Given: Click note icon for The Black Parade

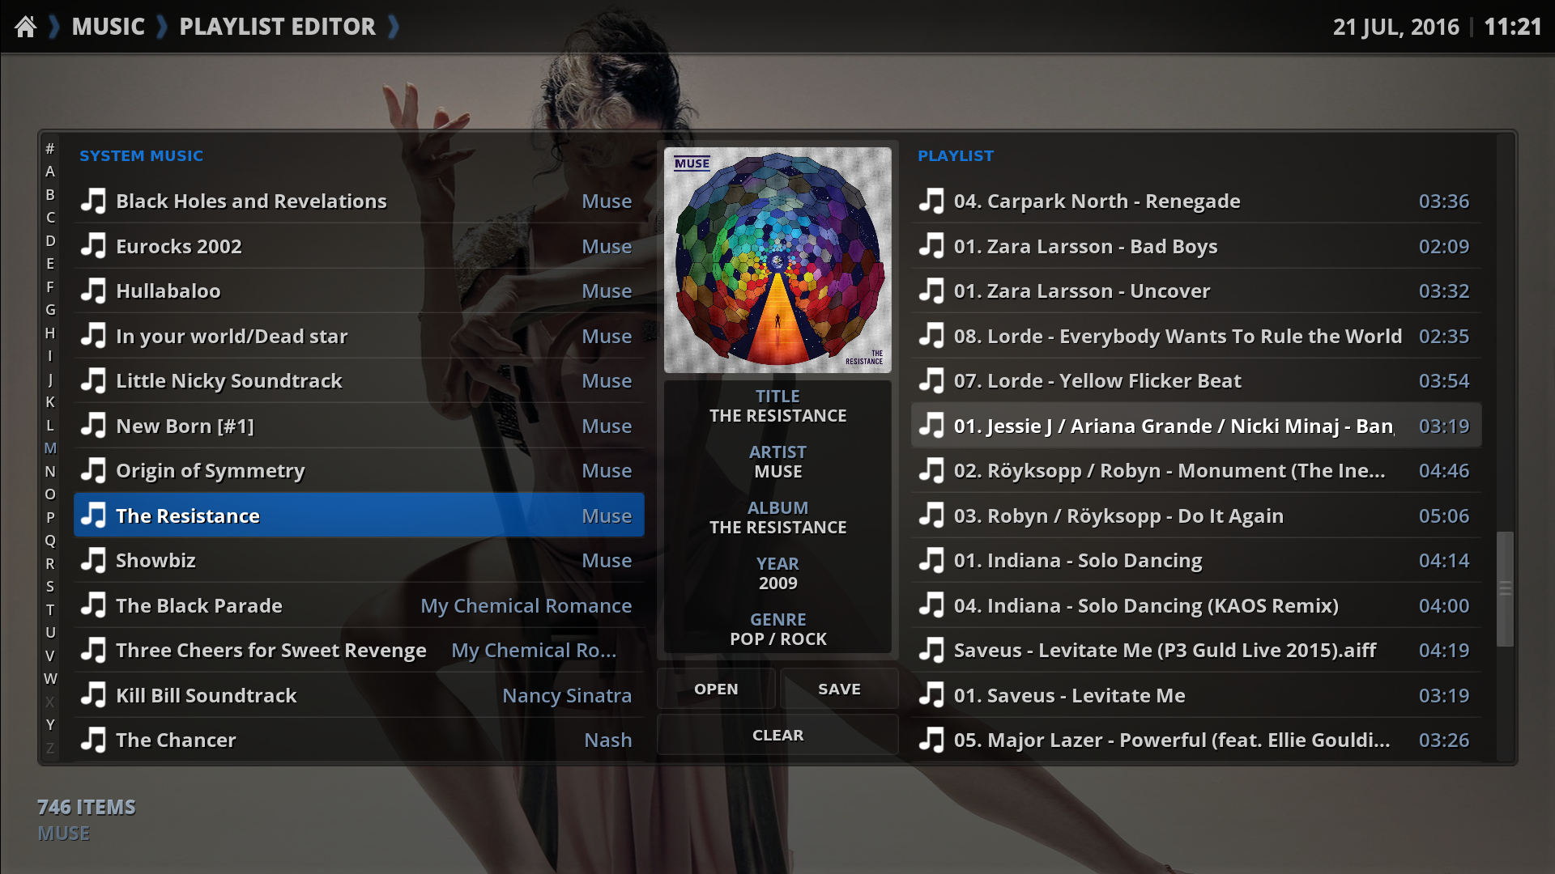Looking at the screenshot, I should [x=93, y=605].
